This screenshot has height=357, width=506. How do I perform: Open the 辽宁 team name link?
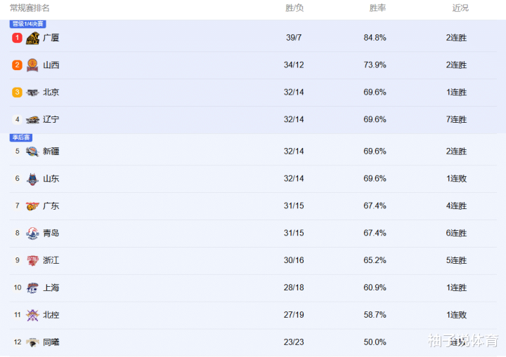coord(51,119)
